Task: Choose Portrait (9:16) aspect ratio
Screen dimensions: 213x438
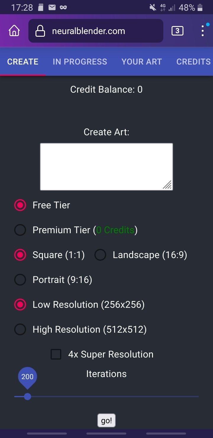Action: 20,280
